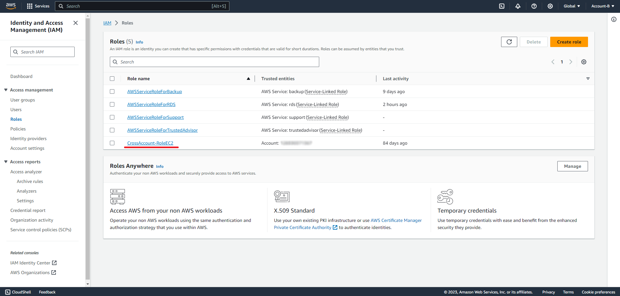Open IAM Identity Center external link icon
Image resolution: width=620 pixels, height=296 pixels.
[54, 263]
